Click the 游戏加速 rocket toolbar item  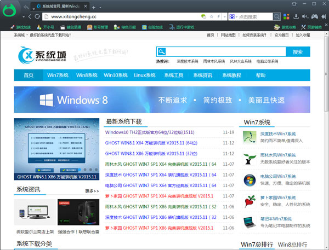[20, 27]
